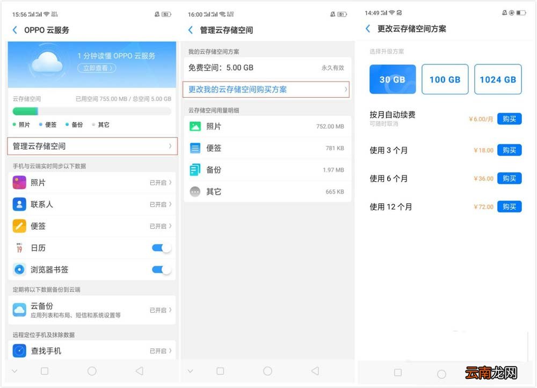This screenshot has height=388, width=537.
Task: Tap the 联系人 contacts icon
Action: [x=19, y=204]
